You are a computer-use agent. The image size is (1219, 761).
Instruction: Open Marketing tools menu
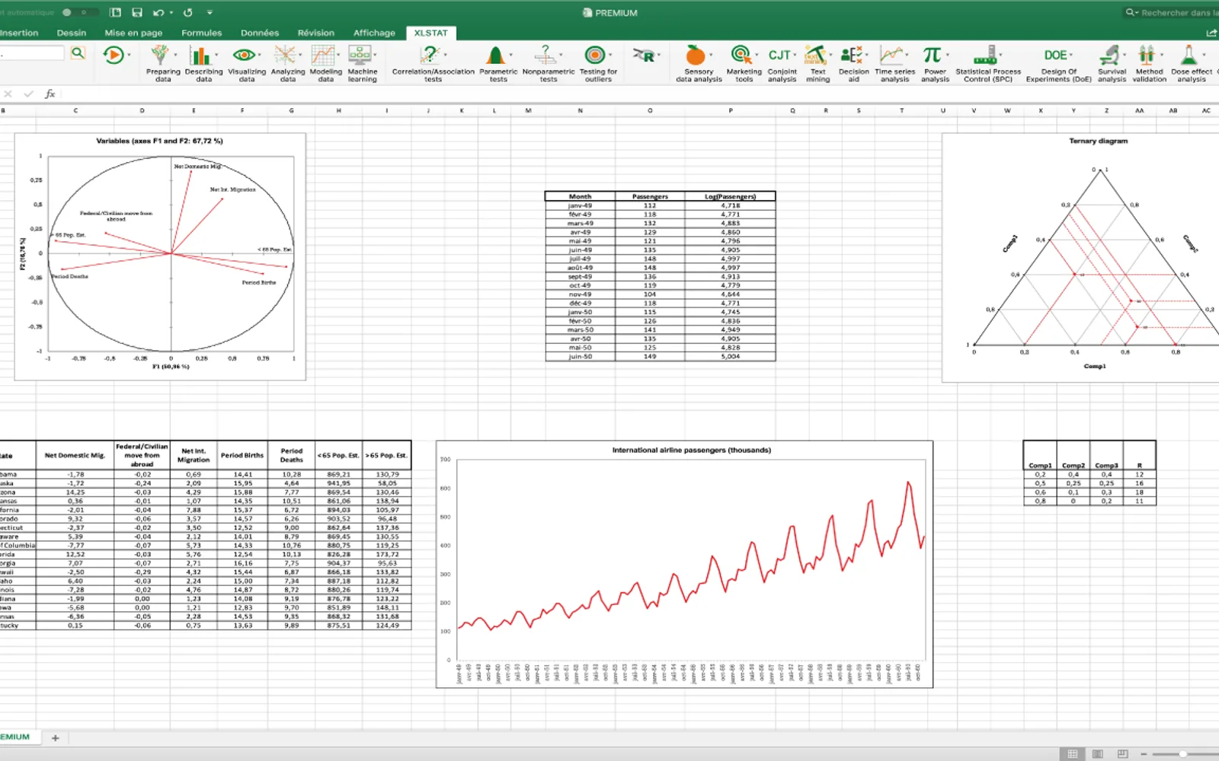coord(744,63)
